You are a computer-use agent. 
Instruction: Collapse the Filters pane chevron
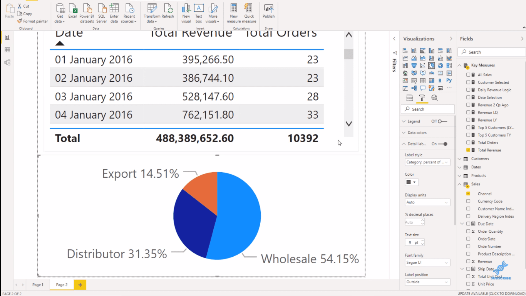394,39
